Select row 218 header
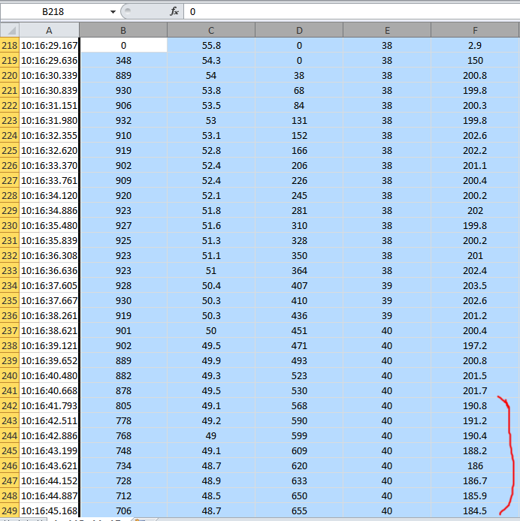 (9, 46)
